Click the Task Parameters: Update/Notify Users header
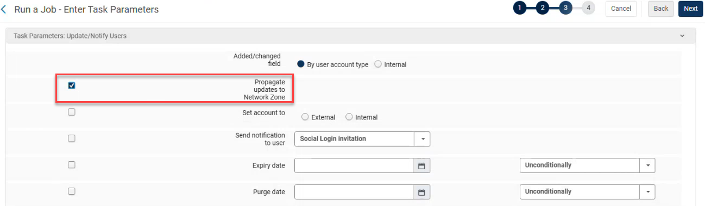 tap(350, 36)
